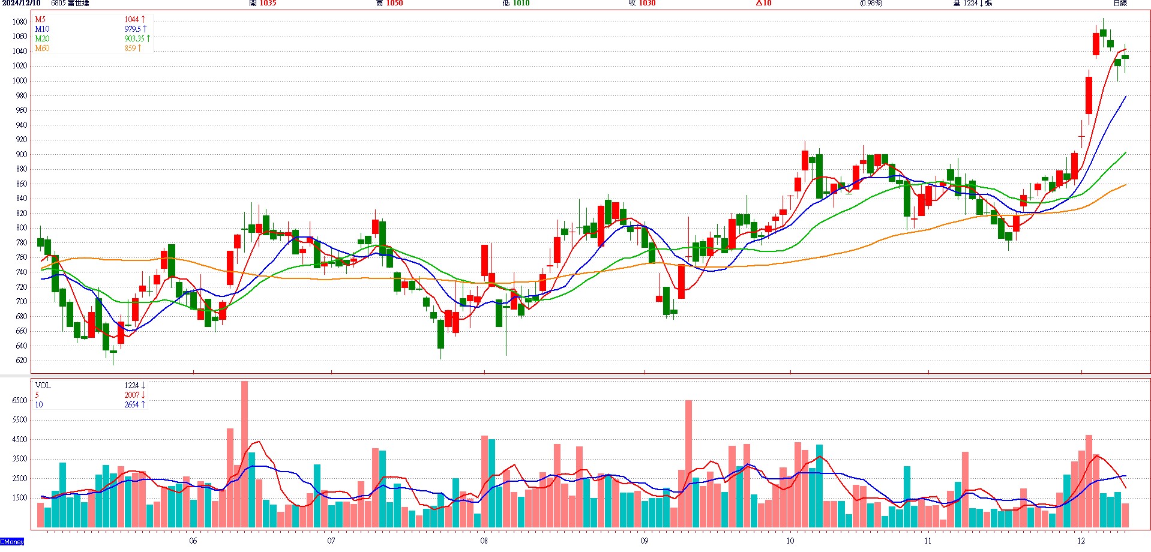Image resolution: width=1151 pixels, height=552 pixels.
Task: Click the tall volume bar in mid-September
Action: [x=688, y=464]
